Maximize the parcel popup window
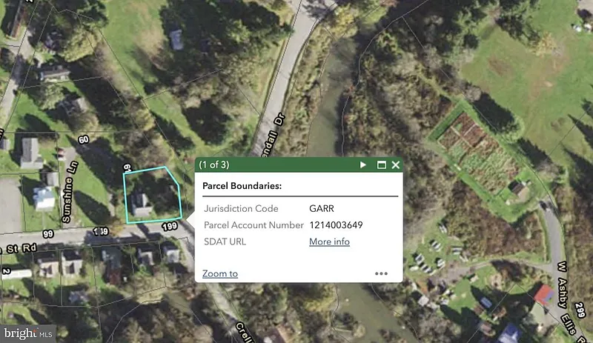The image size is (593, 343). click(382, 164)
